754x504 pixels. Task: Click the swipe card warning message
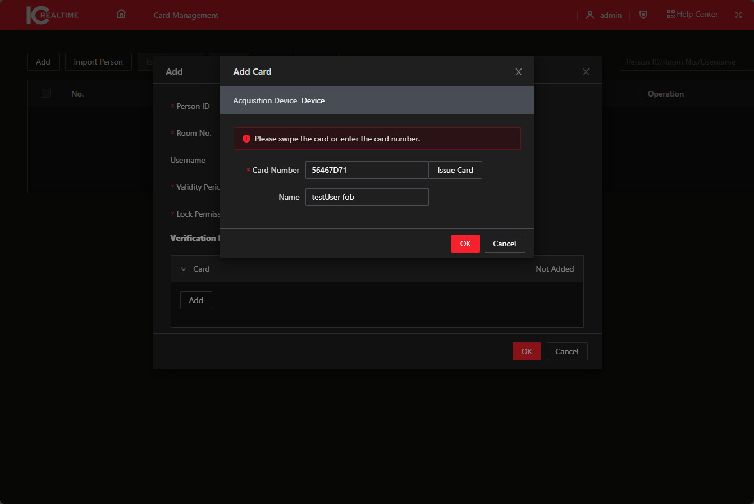pos(337,139)
